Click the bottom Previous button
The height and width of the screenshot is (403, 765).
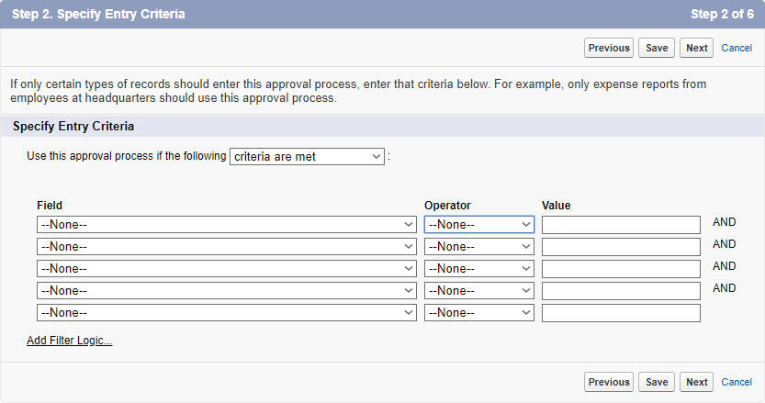pos(609,382)
